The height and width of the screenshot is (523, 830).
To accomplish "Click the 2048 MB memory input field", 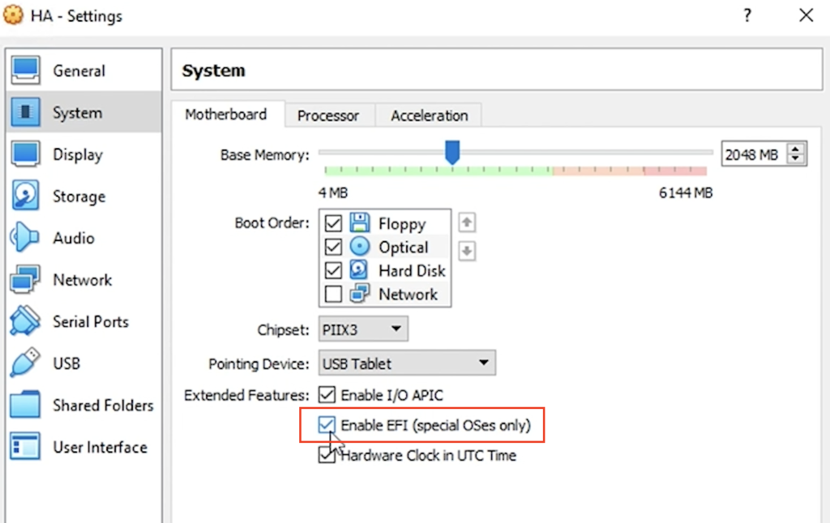I will (x=754, y=155).
